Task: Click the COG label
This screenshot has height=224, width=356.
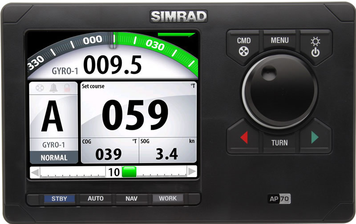Action: (86, 142)
